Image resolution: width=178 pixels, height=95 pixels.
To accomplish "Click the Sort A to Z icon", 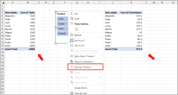I will click(72, 40).
